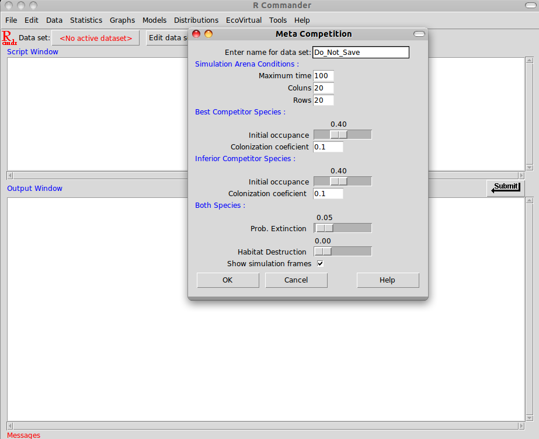Toggle the Show simulation frames checkbox
The height and width of the screenshot is (439, 539).
(320, 264)
